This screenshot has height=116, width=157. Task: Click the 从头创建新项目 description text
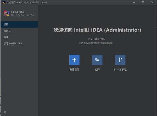[x=97, y=39]
